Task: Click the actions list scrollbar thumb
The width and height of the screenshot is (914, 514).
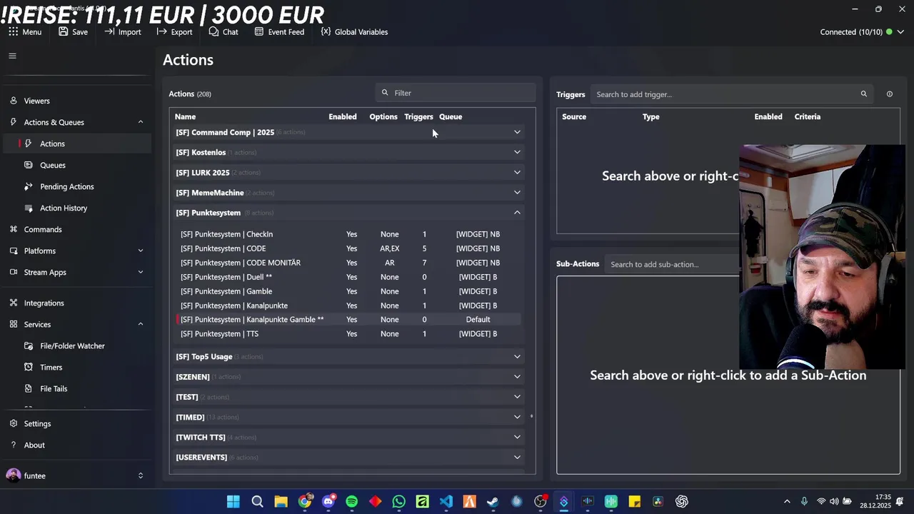Action: [532, 416]
